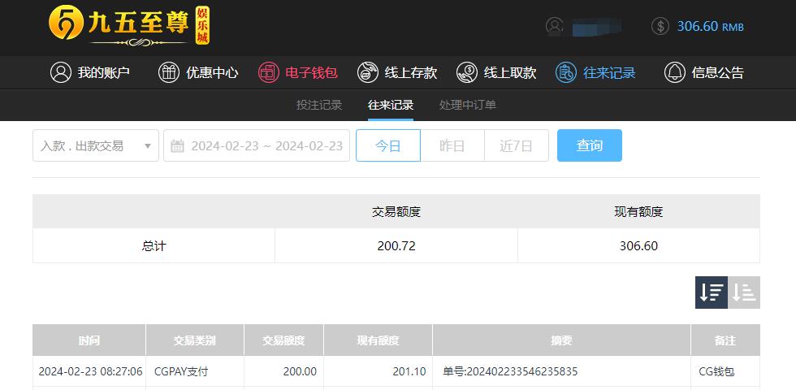Click the 往来记录 main menu item
This screenshot has height=390, width=796.
coord(595,72)
